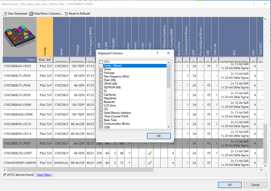Open the USB column filter
Screen dimensions: 271x191
point(208,60)
